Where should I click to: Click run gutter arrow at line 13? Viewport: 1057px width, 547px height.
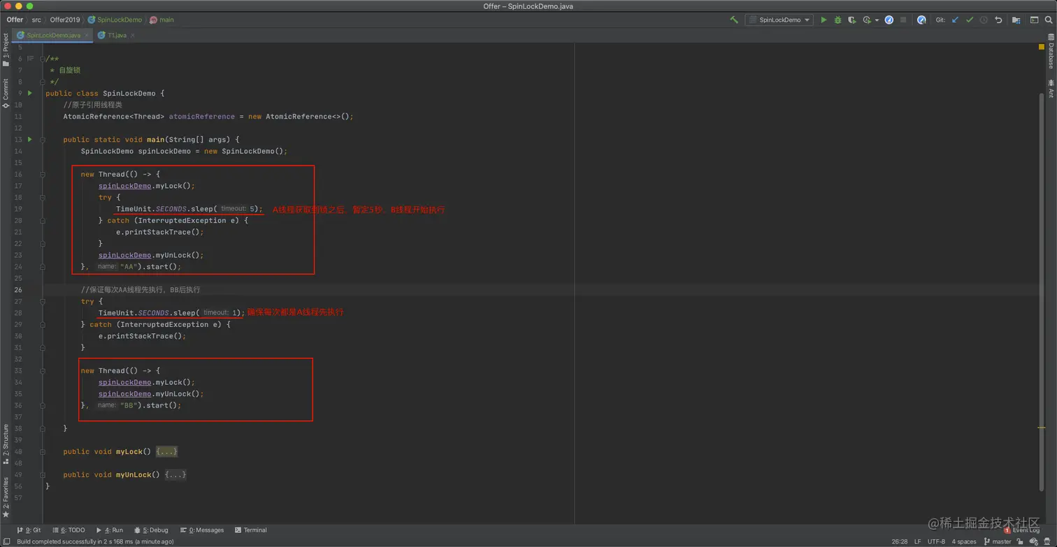coord(30,139)
